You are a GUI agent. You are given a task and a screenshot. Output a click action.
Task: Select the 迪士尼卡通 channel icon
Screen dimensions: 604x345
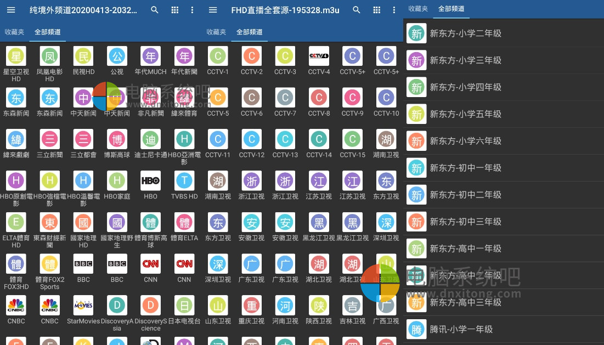point(150,139)
